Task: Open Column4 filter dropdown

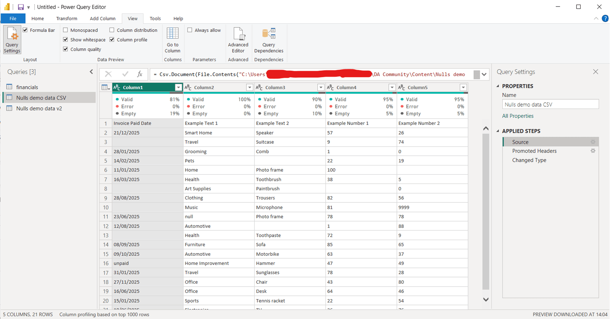Action: pyautogui.click(x=392, y=88)
